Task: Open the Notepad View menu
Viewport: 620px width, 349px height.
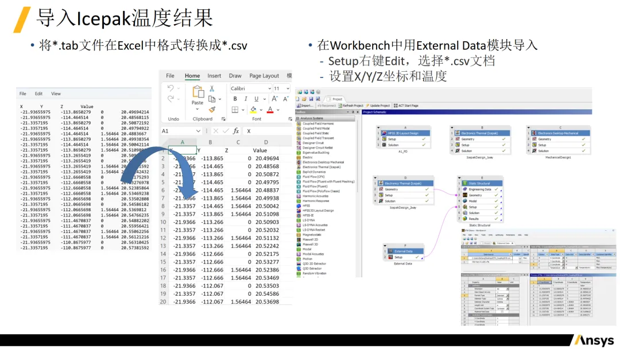Action: pyautogui.click(x=56, y=94)
